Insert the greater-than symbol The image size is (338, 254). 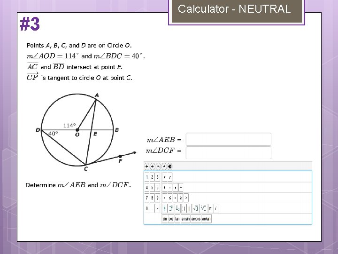pos(186,198)
